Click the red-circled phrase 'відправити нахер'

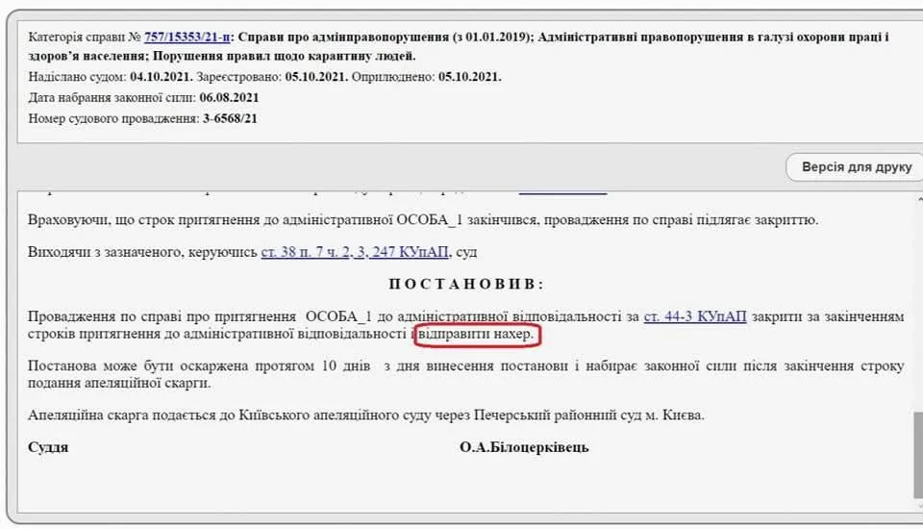(x=478, y=335)
